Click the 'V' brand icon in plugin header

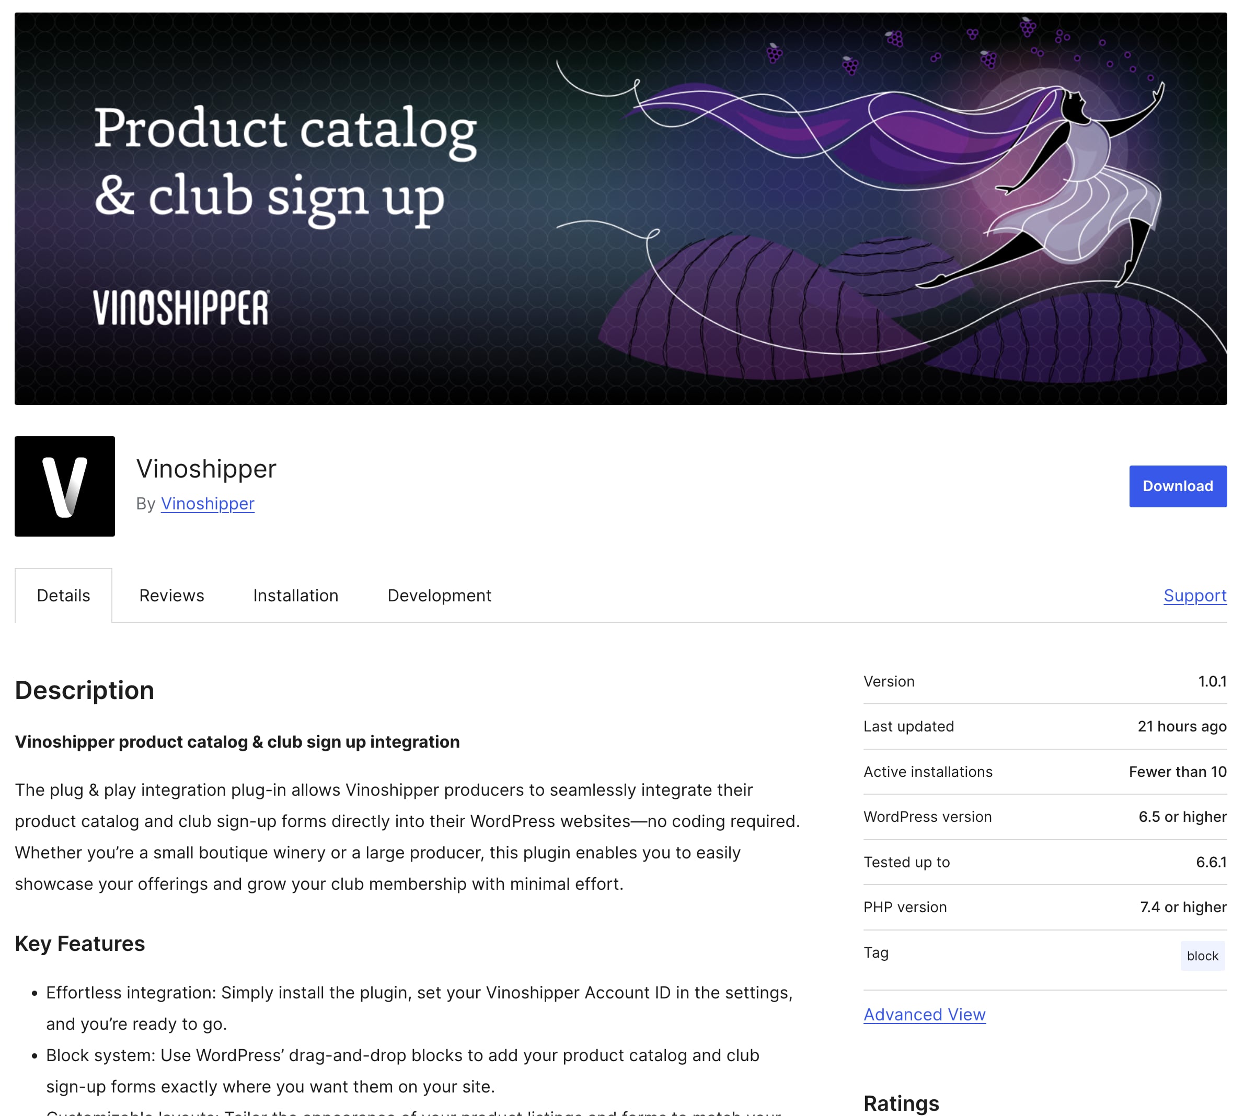[x=64, y=486]
